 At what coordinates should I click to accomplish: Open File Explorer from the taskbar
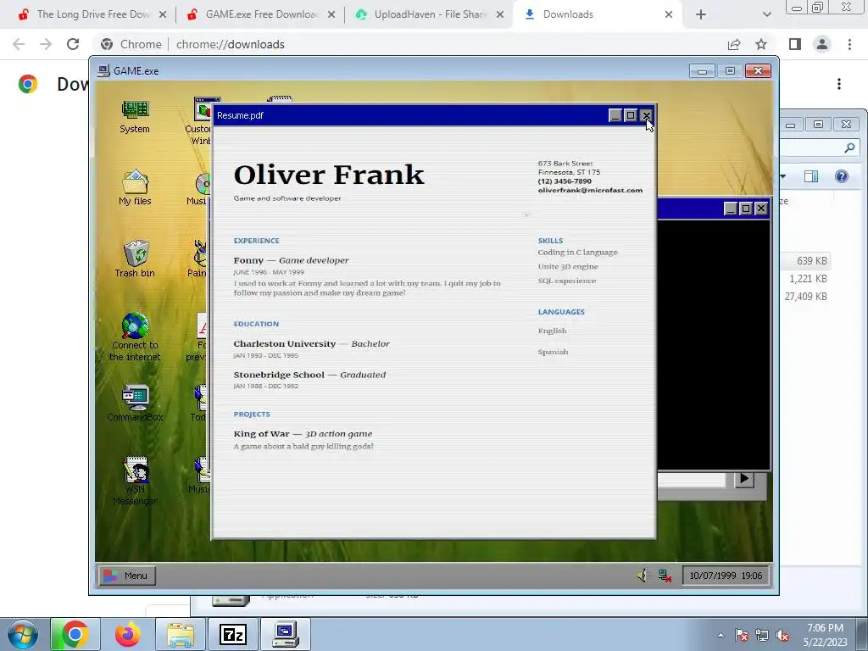[x=181, y=634]
